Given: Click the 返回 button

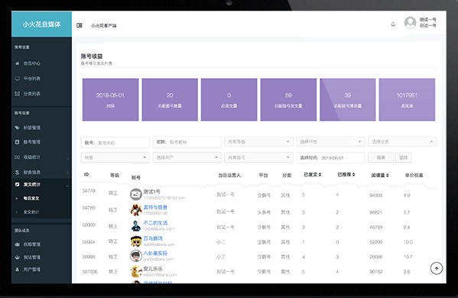Looking at the screenshot, I should pyautogui.click(x=404, y=158).
